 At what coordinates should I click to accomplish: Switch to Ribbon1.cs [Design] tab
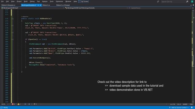click(63, 5)
